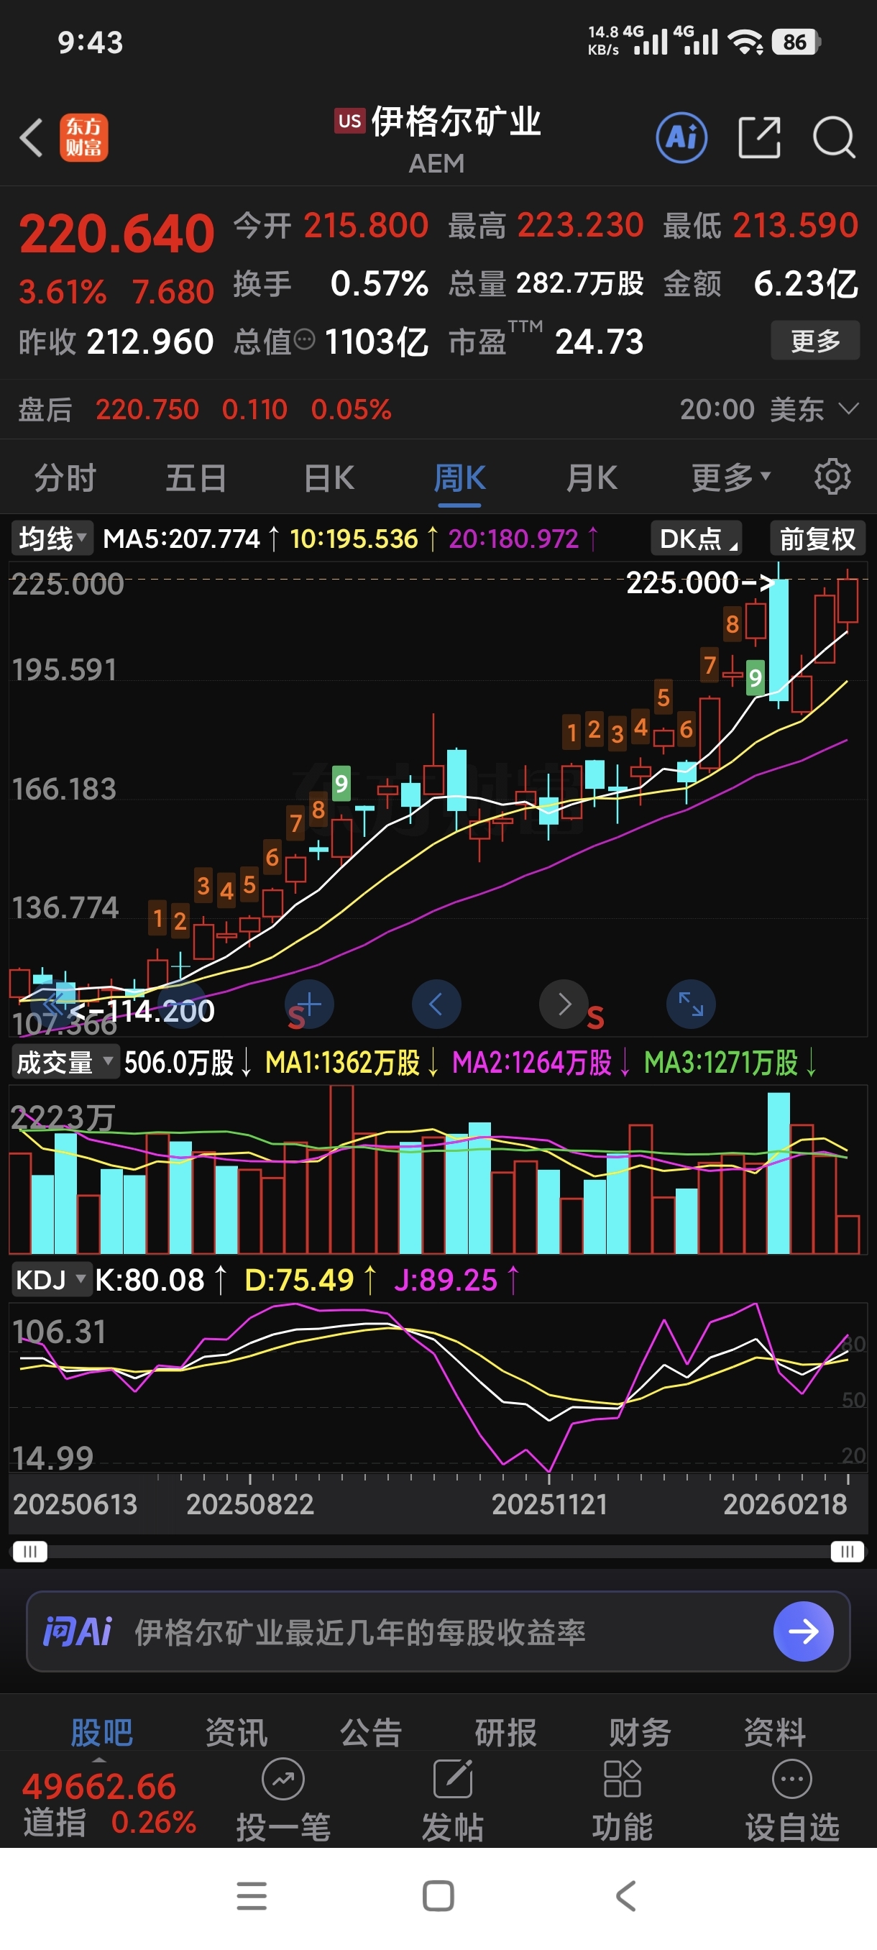Move chart right with grey arrow button
This screenshot has width=877, height=1950.
(x=564, y=1004)
